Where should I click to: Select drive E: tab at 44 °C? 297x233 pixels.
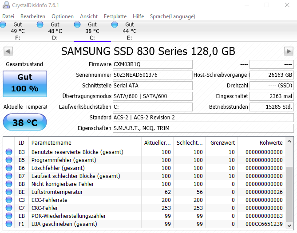tap(129, 31)
